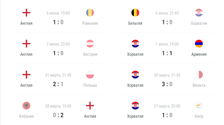This screenshot has width=224, height=125.
Task: Click Croatia flag in the Armenia match
Action: pyautogui.click(x=135, y=43)
